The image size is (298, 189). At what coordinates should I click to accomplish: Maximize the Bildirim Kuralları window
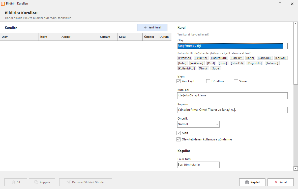tap(280, 4)
